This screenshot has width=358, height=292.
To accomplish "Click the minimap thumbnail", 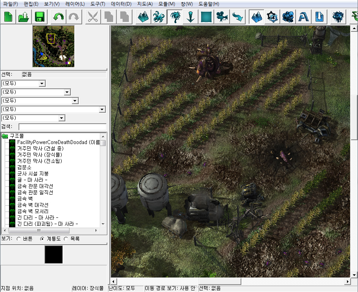I will 53,46.
